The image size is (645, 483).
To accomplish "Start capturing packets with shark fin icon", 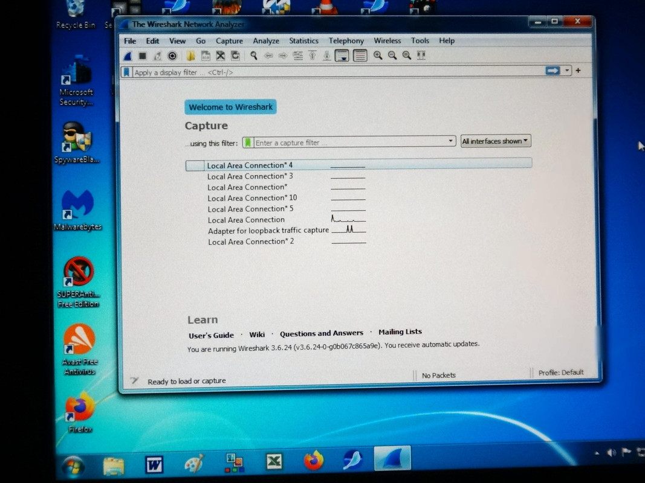I will pos(128,56).
